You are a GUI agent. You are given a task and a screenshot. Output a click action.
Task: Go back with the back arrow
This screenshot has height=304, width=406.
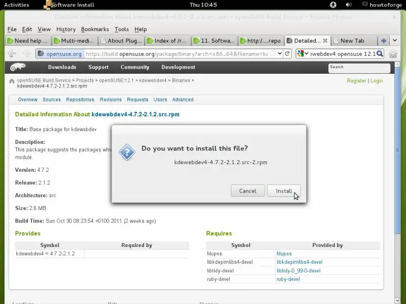coord(12,54)
